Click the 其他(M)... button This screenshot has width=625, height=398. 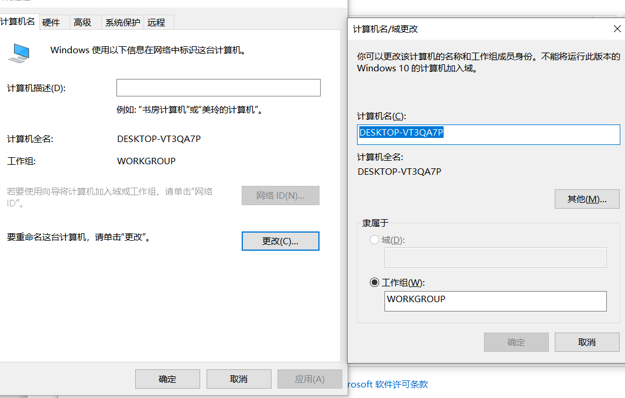pyautogui.click(x=586, y=199)
